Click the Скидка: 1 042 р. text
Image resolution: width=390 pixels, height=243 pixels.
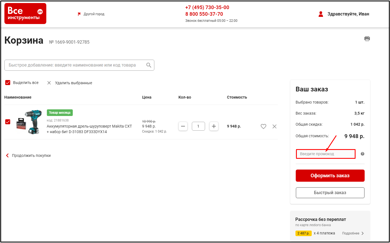154,131
